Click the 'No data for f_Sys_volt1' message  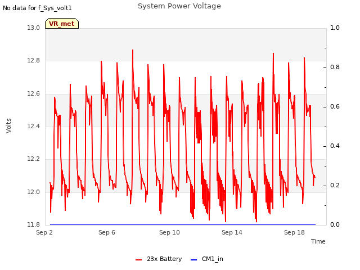pyautogui.click(x=37, y=8)
